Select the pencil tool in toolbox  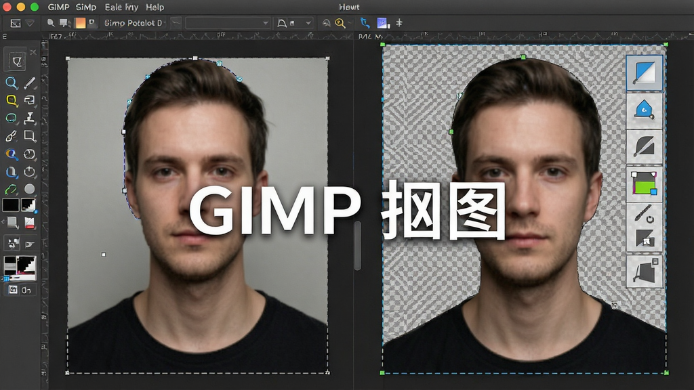point(30,83)
